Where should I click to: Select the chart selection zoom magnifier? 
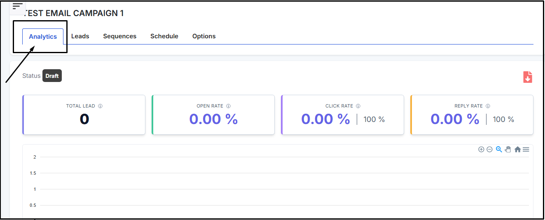tap(498, 150)
